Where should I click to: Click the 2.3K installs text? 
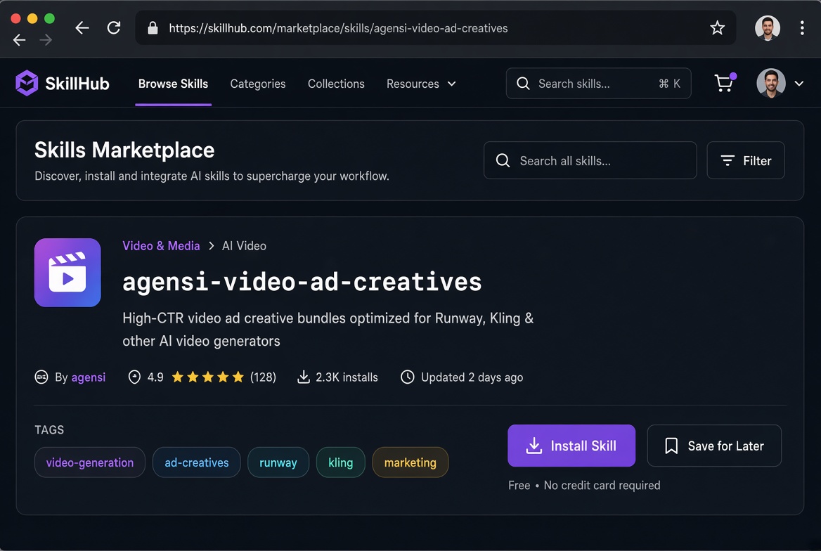click(347, 377)
